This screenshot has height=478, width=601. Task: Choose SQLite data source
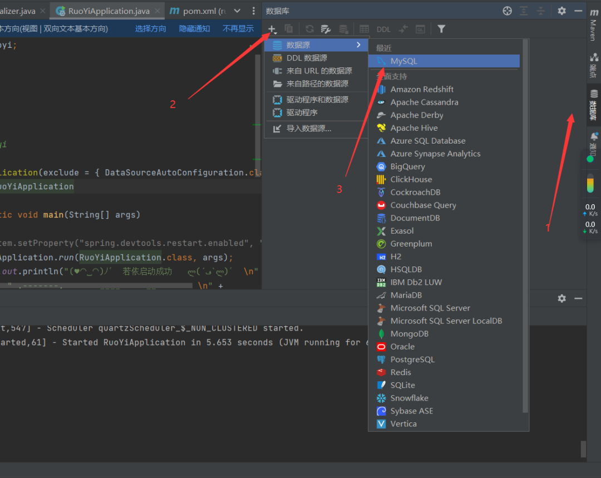click(x=445, y=385)
